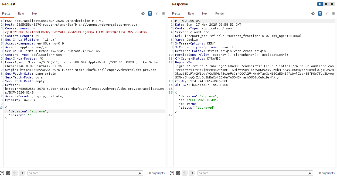
Task: Click "decision":"approve" in request body
Action: pyautogui.click(x=29, y=111)
